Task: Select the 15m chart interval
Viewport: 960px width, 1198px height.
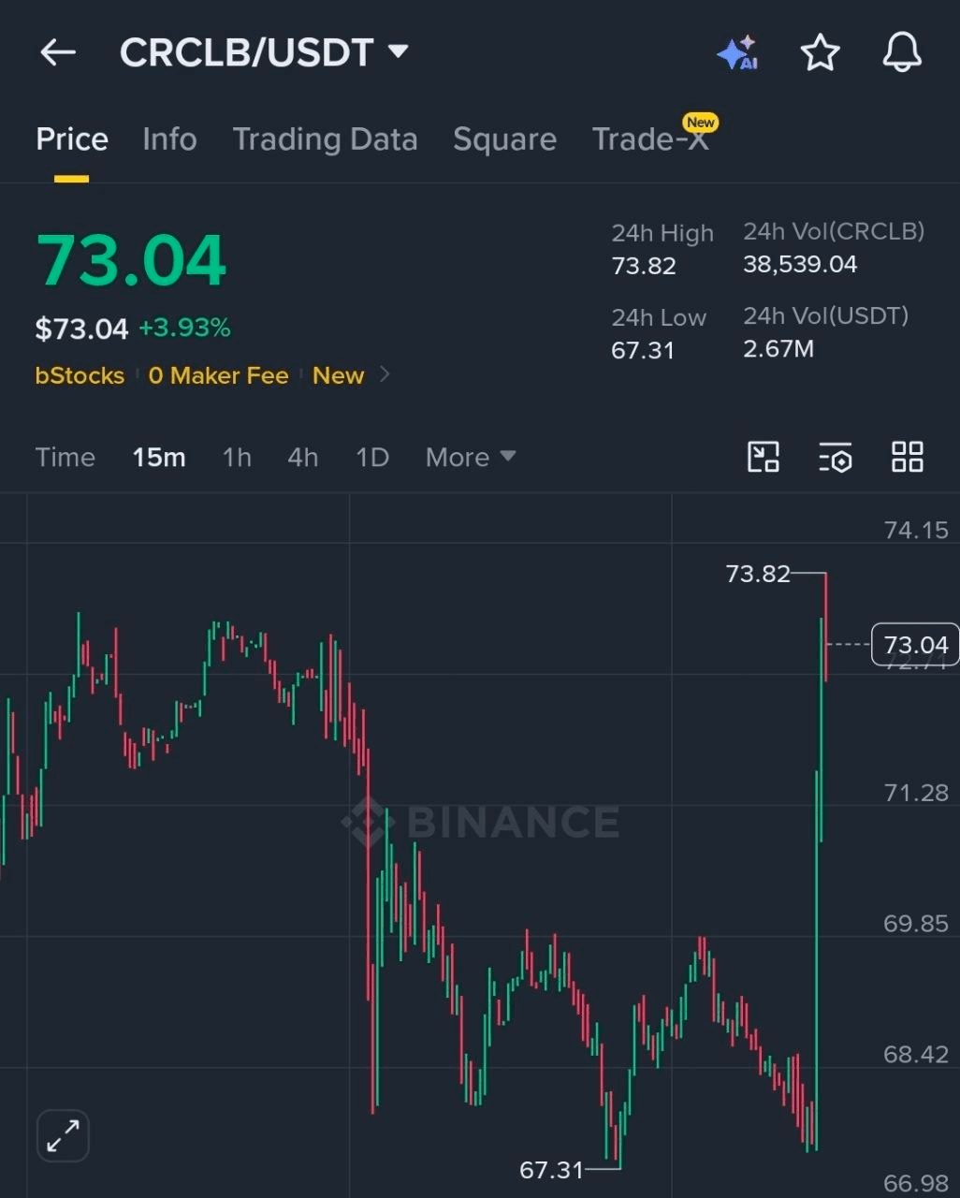Action: coord(159,457)
